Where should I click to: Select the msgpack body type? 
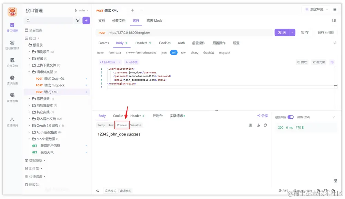click(225, 52)
